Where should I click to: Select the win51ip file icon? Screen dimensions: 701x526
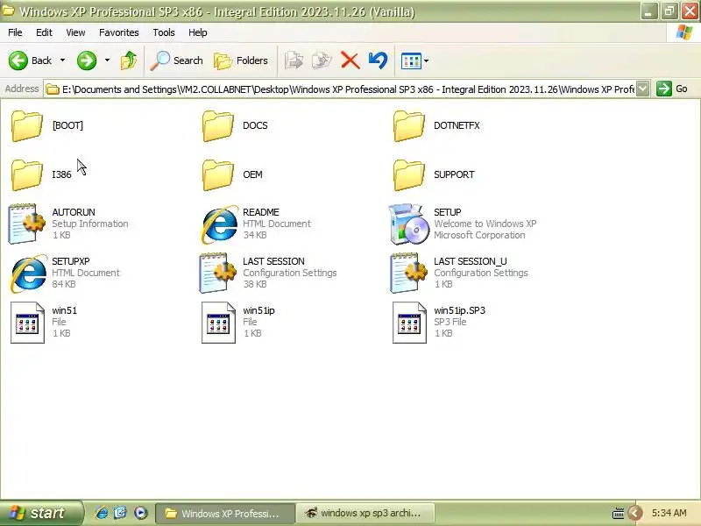click(218, 323)
